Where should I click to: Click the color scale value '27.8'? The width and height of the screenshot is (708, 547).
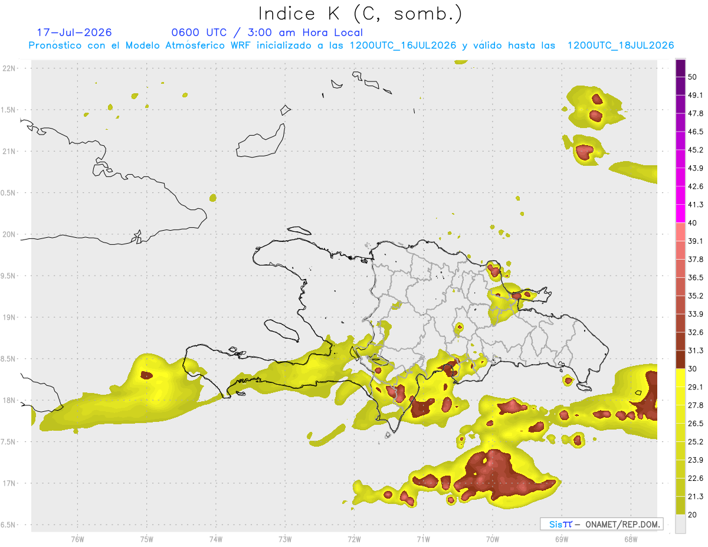click(696, 405)
